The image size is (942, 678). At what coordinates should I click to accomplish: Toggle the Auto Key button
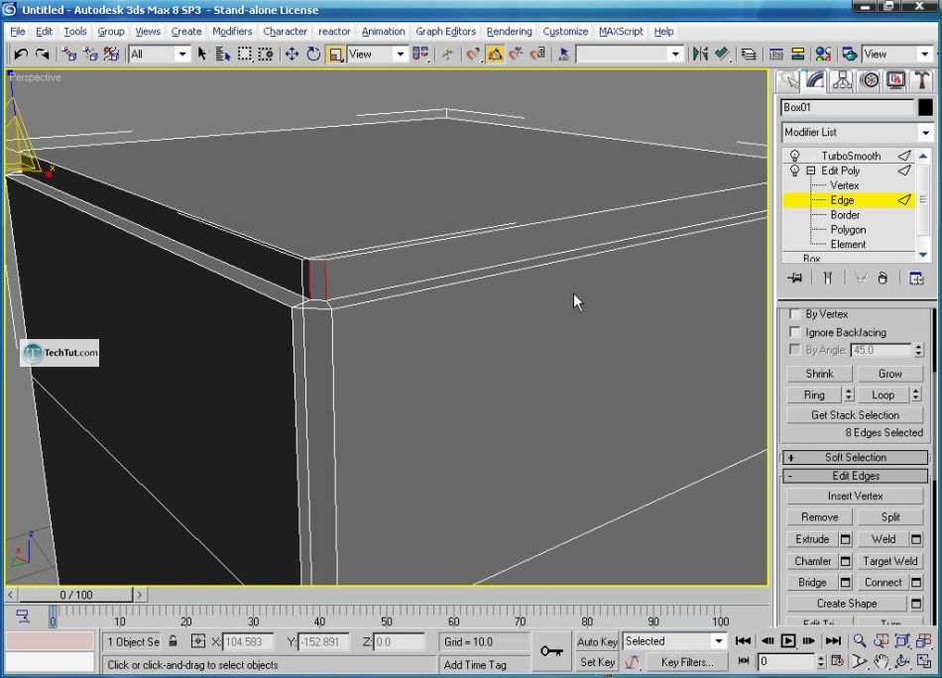pyautogui.click(x=597, y=641)
